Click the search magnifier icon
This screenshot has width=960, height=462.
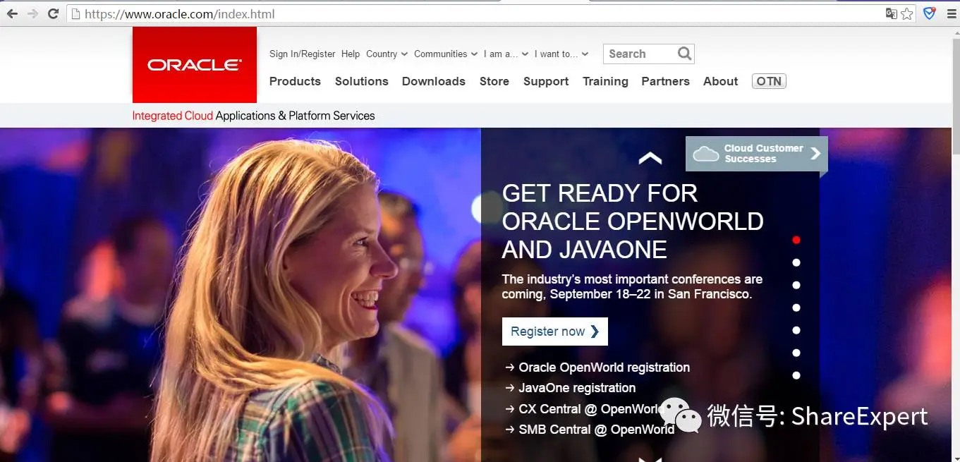click(684, 54)
